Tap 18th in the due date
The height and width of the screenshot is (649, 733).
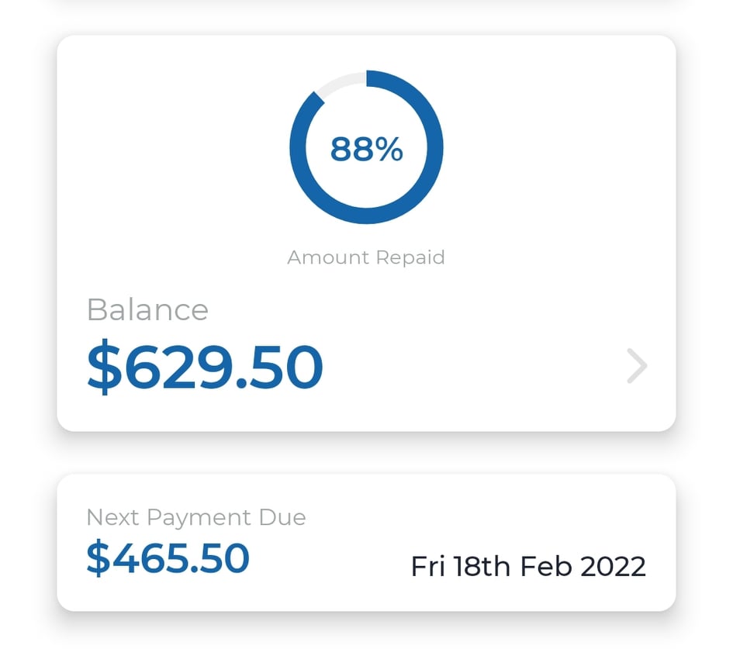pyautogui.click(x=482, y=566)
